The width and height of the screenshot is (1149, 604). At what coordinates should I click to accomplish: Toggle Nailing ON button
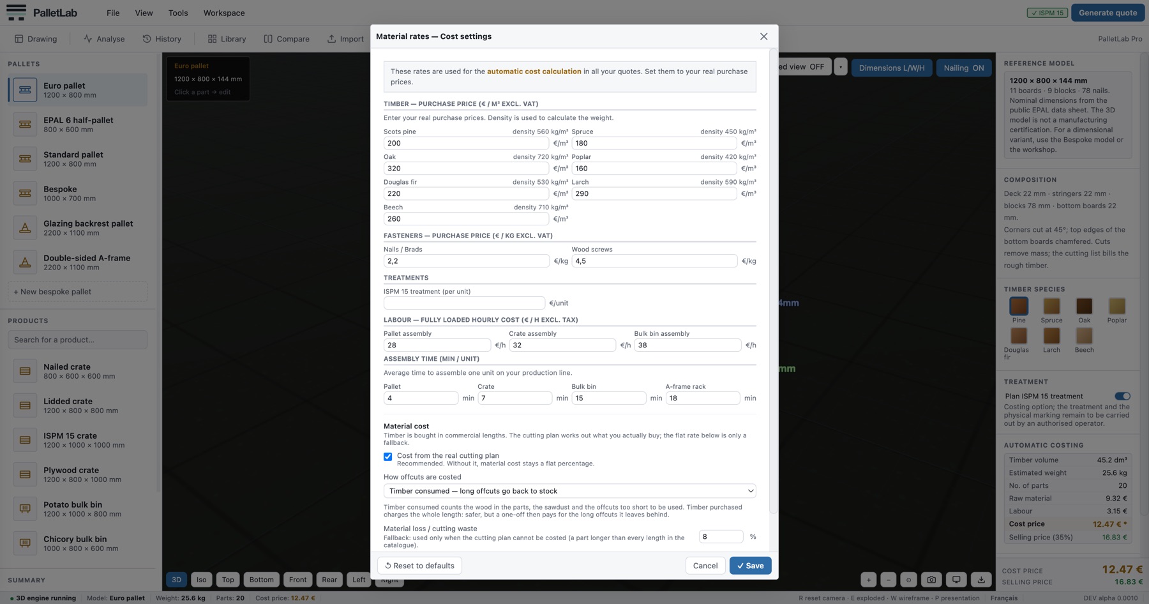tap(963, 68)
